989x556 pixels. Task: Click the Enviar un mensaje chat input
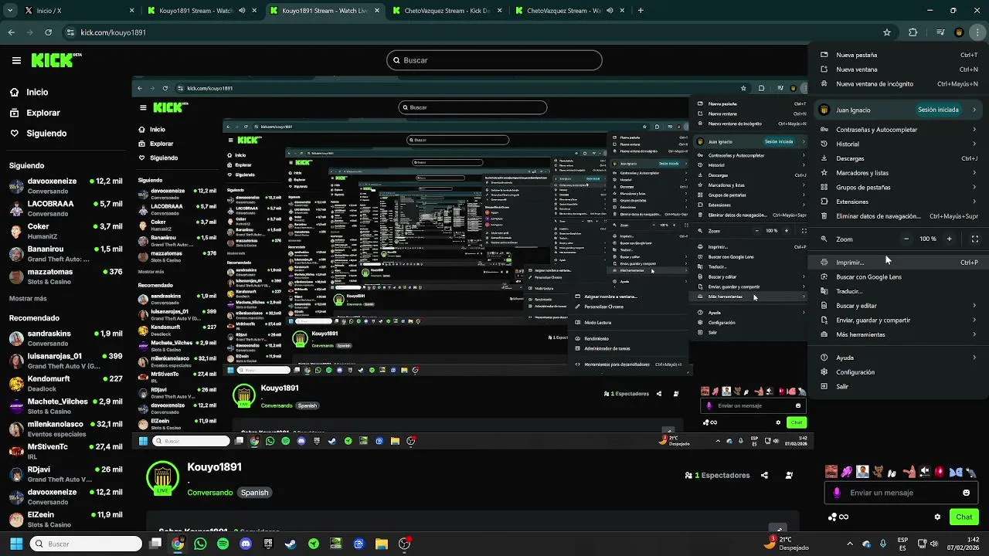[902, 493]
